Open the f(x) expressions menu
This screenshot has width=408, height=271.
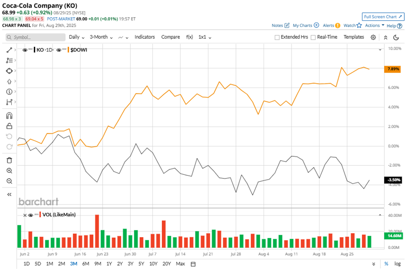(189, 37)
